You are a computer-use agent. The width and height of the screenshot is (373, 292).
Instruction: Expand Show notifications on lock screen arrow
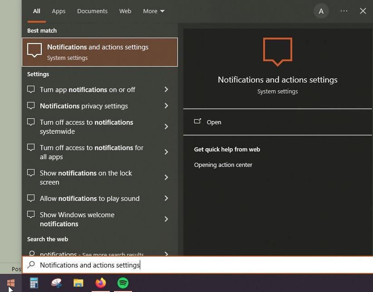coord(166,177)
